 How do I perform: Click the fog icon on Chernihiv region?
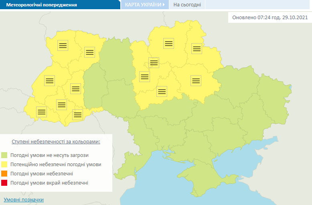click(x=168, y=43)
